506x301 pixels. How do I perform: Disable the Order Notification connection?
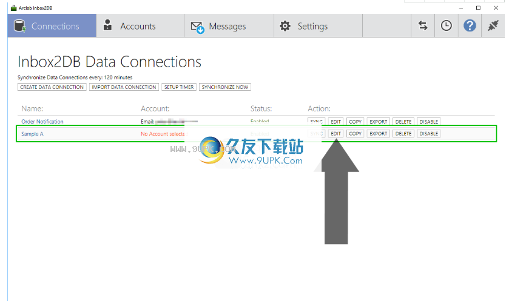point(428,122)
